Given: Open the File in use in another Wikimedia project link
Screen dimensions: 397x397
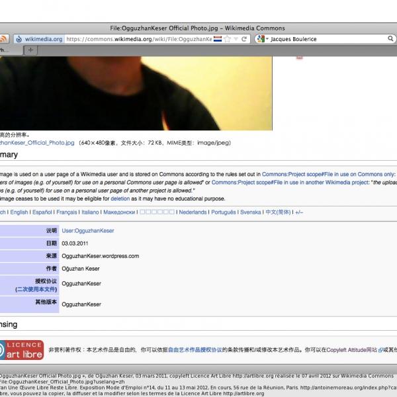Looking at the screenshot, I should tap(290, 183).
